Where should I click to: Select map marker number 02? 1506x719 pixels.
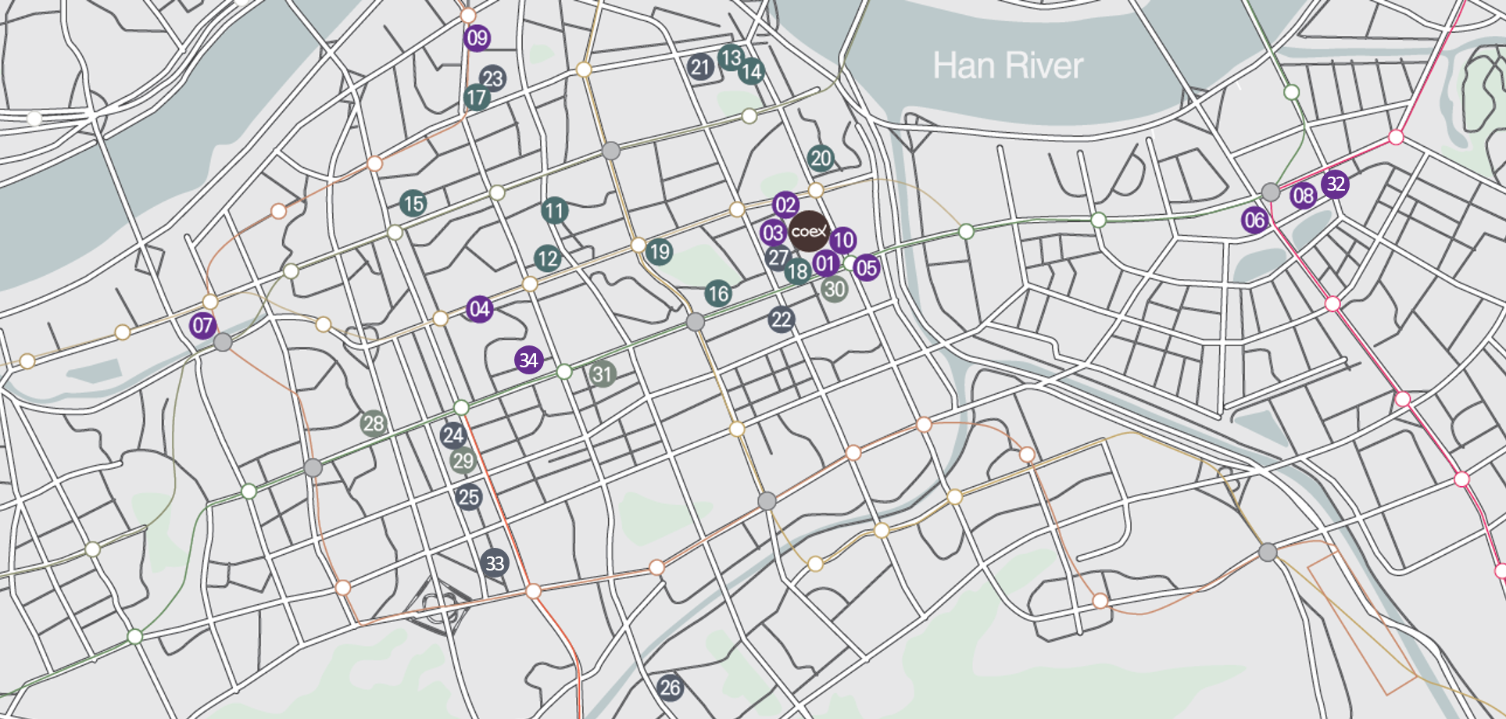pyautogui.click(x=786, y=206)
